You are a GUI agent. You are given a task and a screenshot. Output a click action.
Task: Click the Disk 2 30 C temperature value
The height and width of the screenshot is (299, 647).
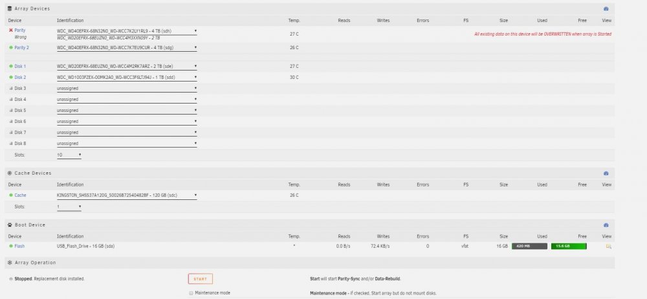294,77
